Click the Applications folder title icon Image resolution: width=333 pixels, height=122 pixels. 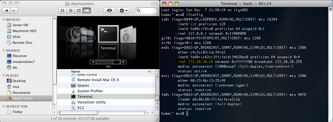[x=67, y=4]
